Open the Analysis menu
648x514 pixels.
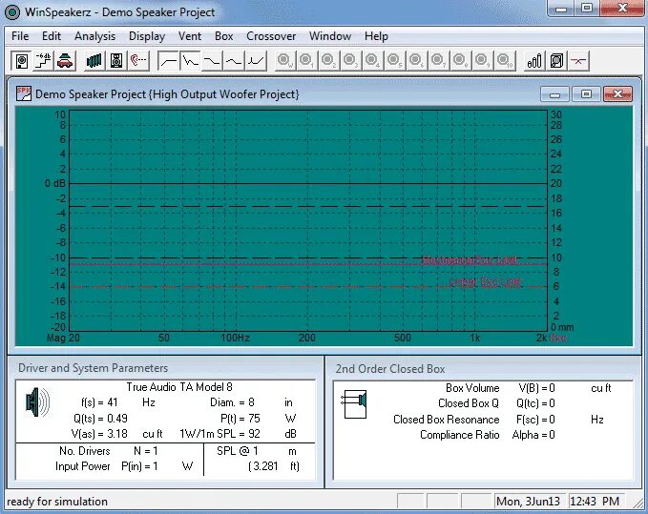point(95,36)
